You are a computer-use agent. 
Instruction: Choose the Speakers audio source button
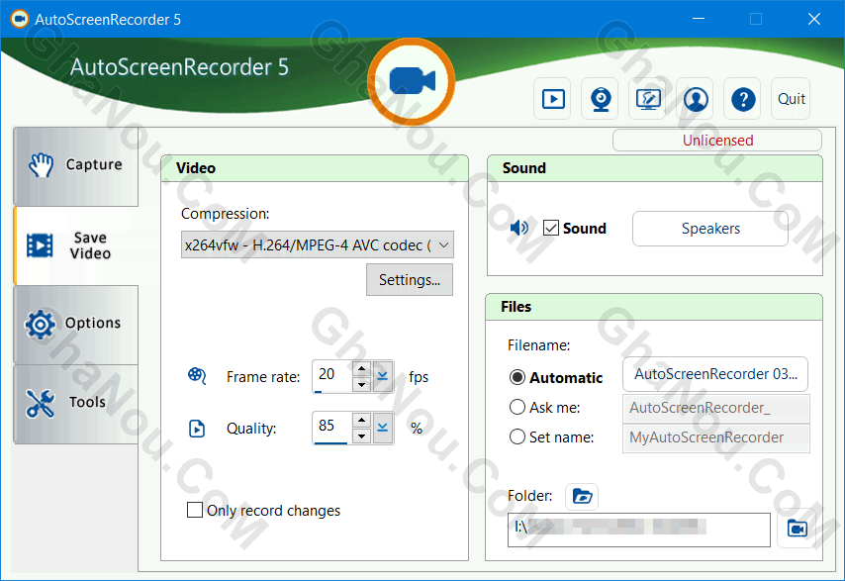710,229
